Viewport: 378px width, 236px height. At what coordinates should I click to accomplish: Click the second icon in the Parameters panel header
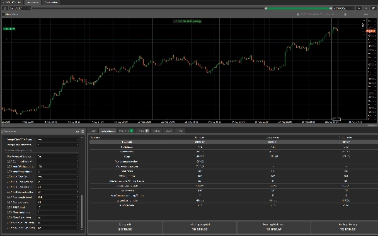pyautogui.click(x=83, y=132)
